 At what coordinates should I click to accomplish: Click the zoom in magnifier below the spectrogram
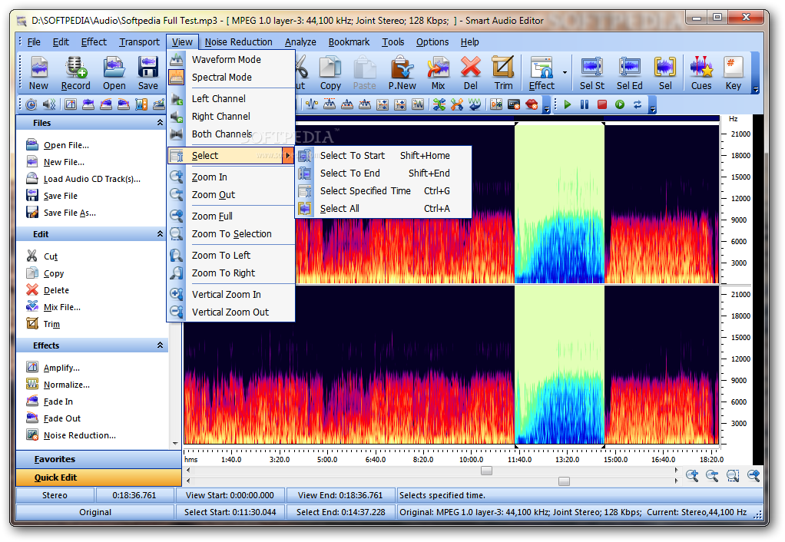tap(692, 475)
